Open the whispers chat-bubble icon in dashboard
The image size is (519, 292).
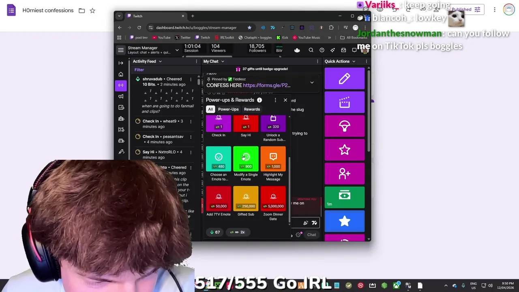click(354, 50)
